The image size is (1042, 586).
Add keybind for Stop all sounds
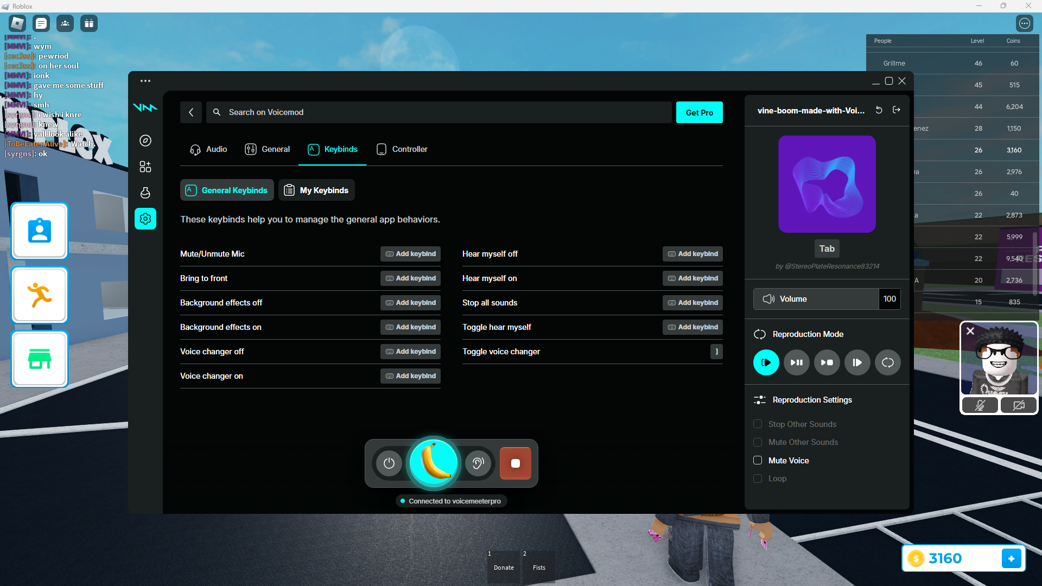[692, 303]
